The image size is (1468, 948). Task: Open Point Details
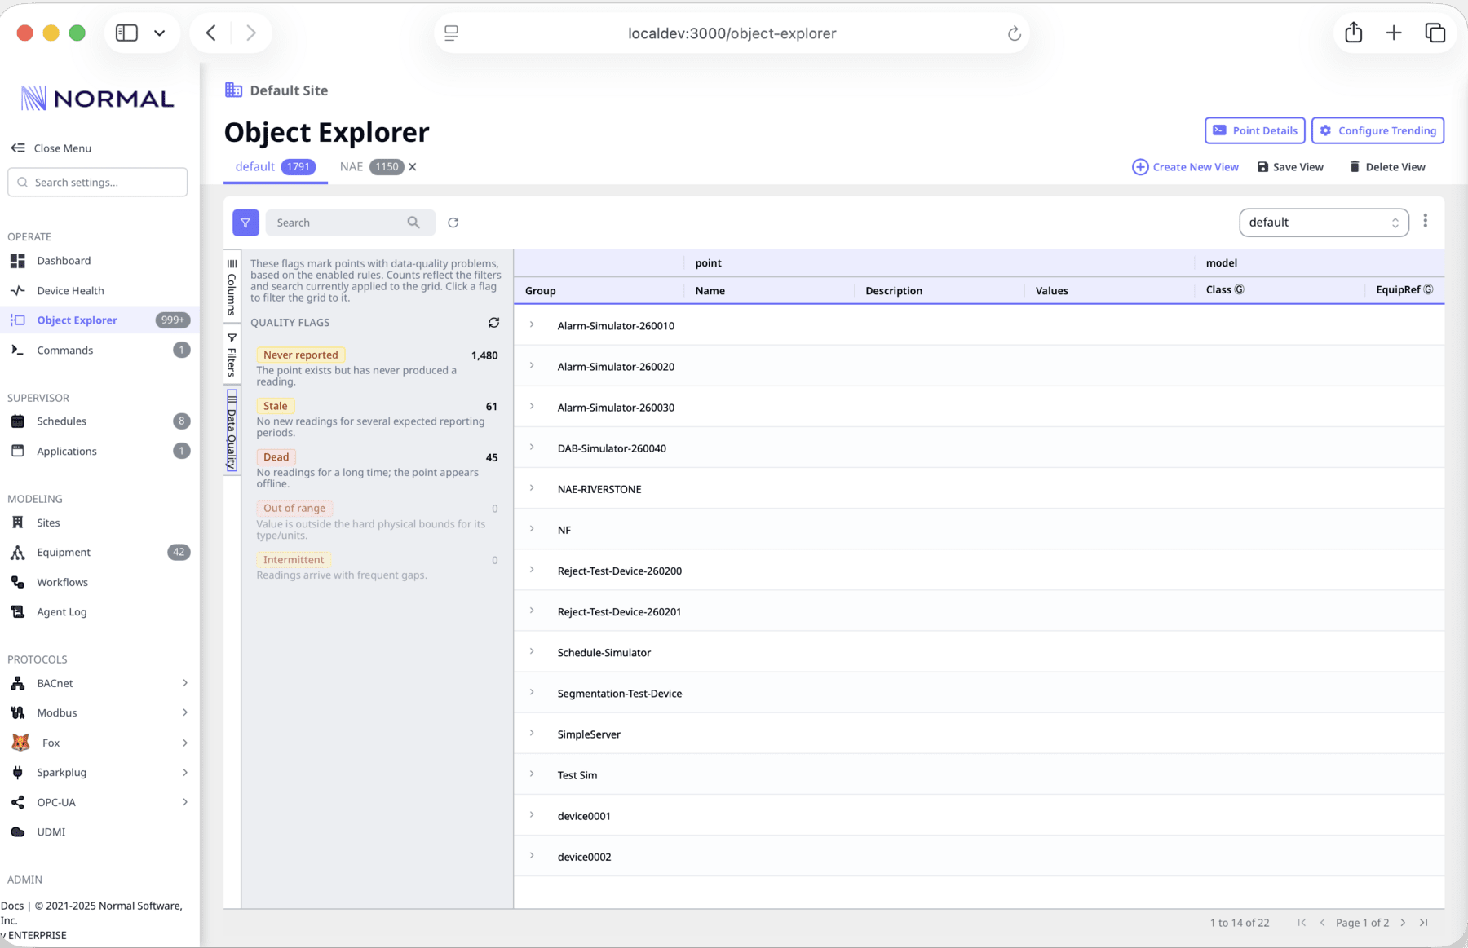(1254, 130)
